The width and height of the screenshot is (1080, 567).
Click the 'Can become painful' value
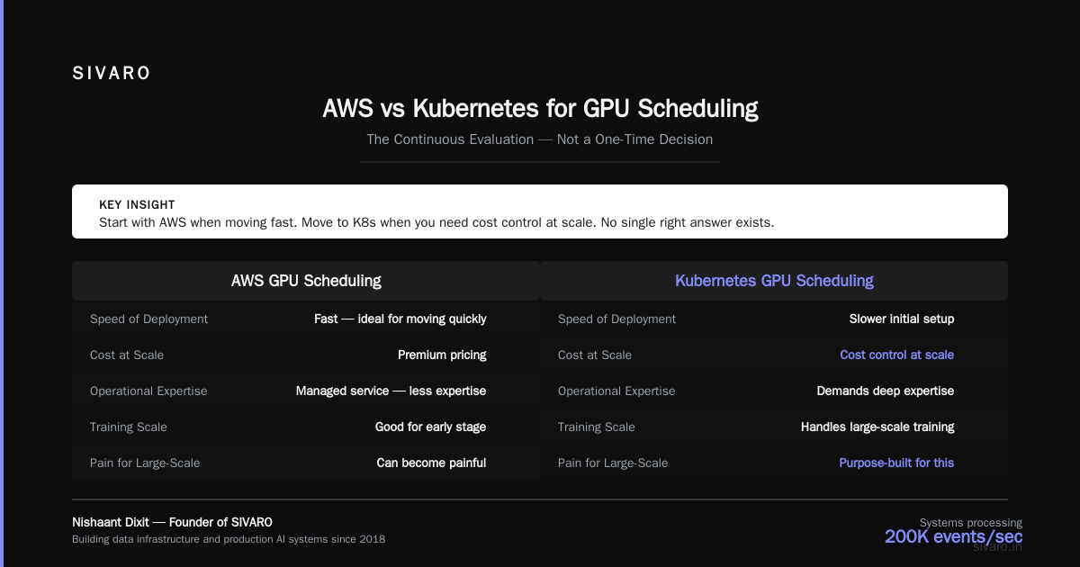(x=431, y=463)
